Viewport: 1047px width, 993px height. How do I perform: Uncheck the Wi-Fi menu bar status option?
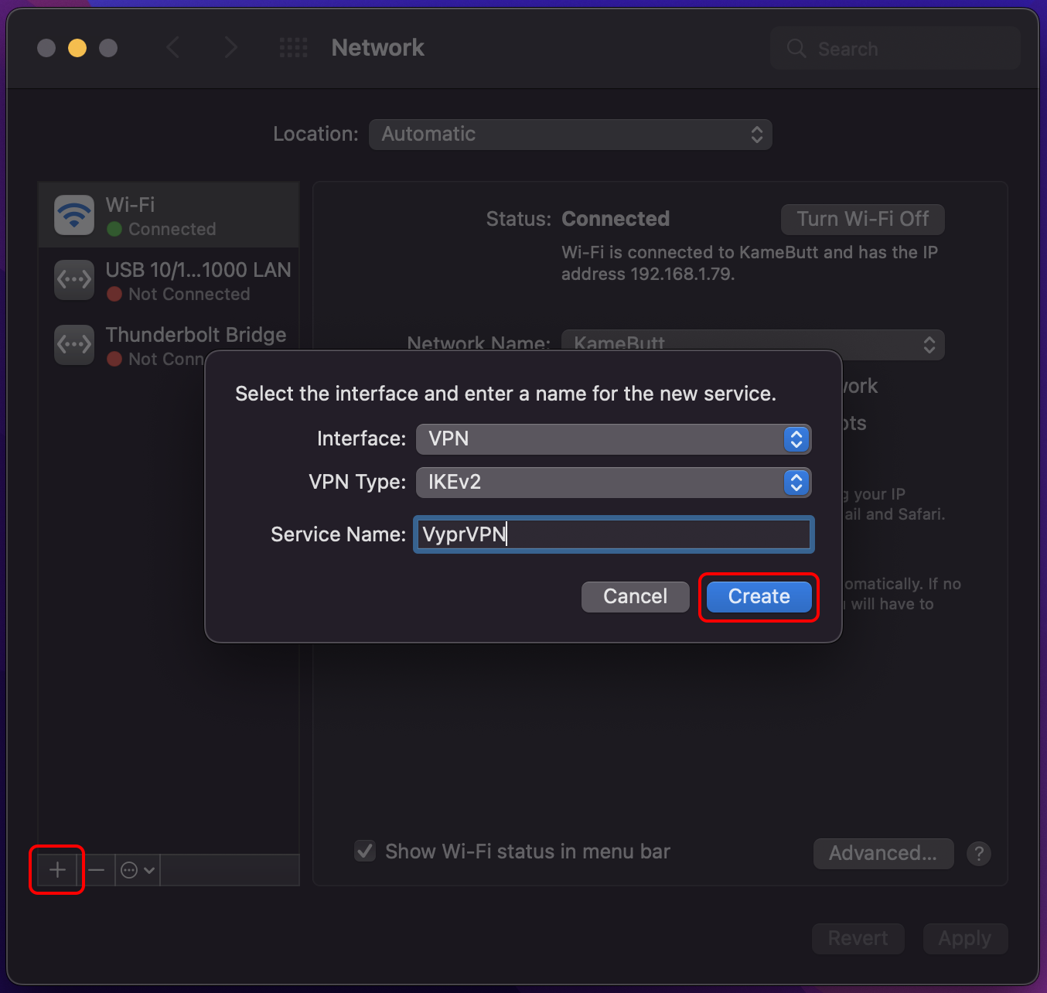coord(364,851)
